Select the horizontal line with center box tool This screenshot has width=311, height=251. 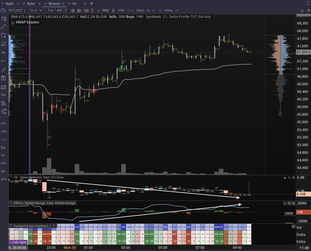tap(4, 52)
